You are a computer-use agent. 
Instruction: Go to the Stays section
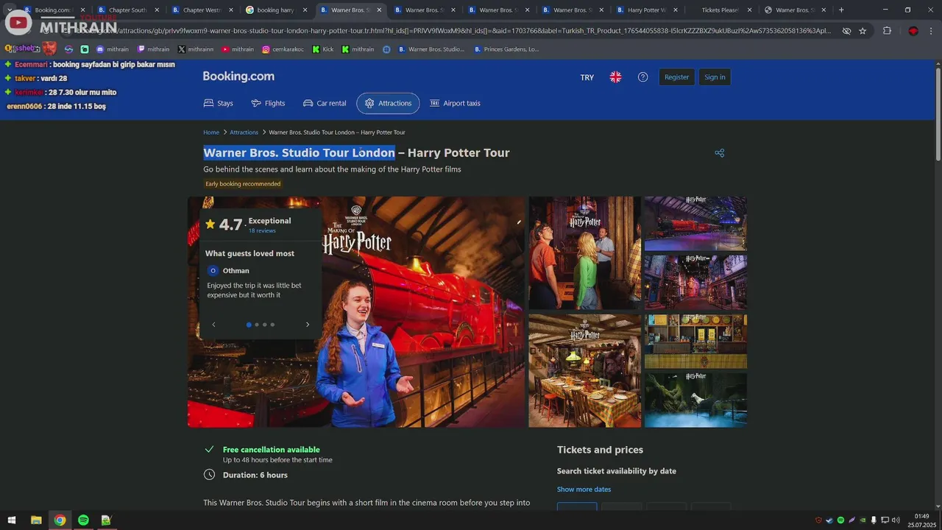(219, 103)
